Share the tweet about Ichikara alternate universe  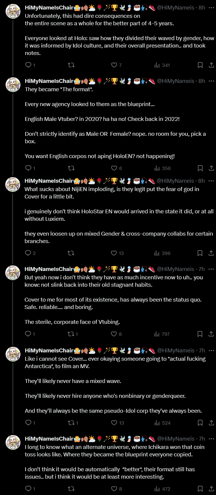coord(211,489)
